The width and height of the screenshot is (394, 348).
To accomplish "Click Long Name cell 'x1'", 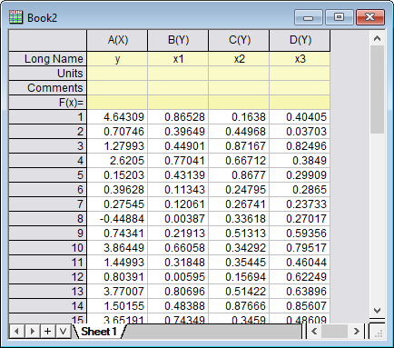I will (178, 59).
